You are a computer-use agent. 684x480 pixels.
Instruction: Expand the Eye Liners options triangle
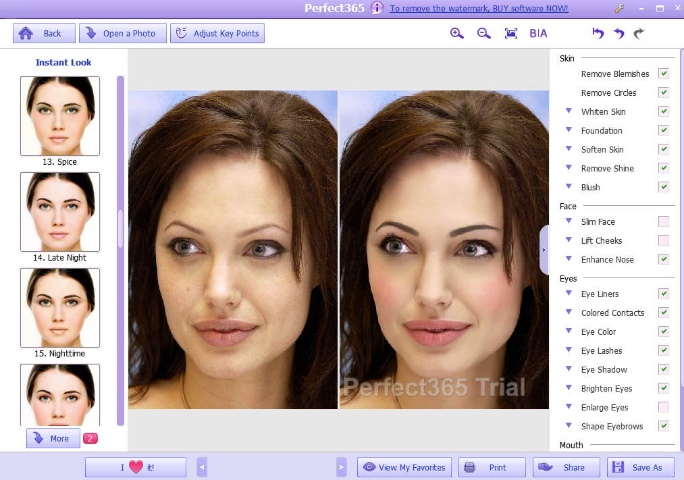569,294
